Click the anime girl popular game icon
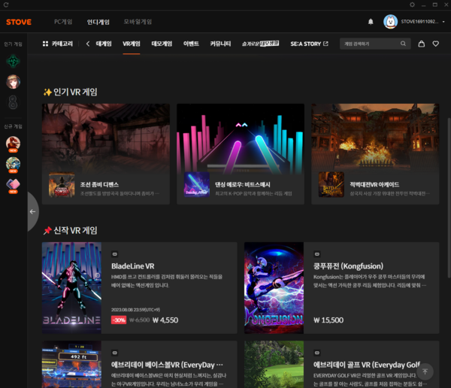 [13, 82]
